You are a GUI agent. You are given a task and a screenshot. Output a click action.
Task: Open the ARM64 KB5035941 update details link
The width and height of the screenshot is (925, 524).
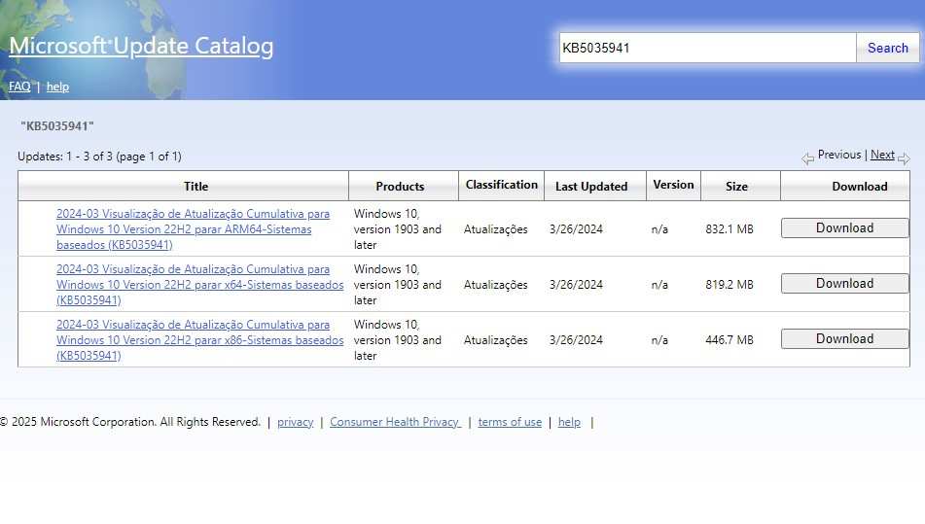point(193,228)
